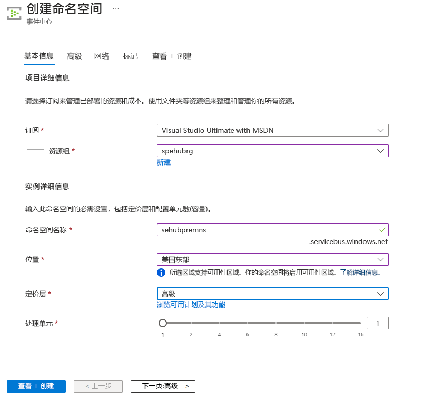Click the namespace name input field
This screenshot has height=399, width=424.
tap(263, 229)
